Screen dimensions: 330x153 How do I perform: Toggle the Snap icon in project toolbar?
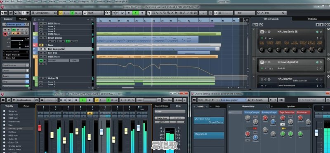(215, 13)
